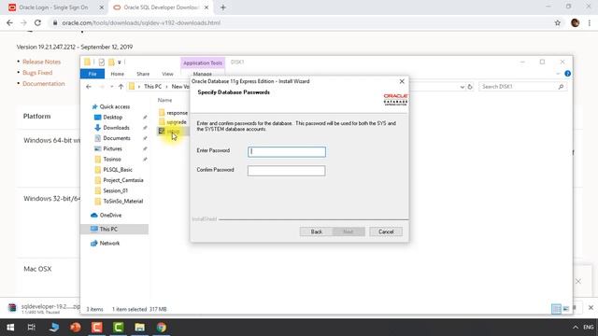Switch to details view layout icon
This screenshot has width=598, height=336.
click(x=556, y=309)
